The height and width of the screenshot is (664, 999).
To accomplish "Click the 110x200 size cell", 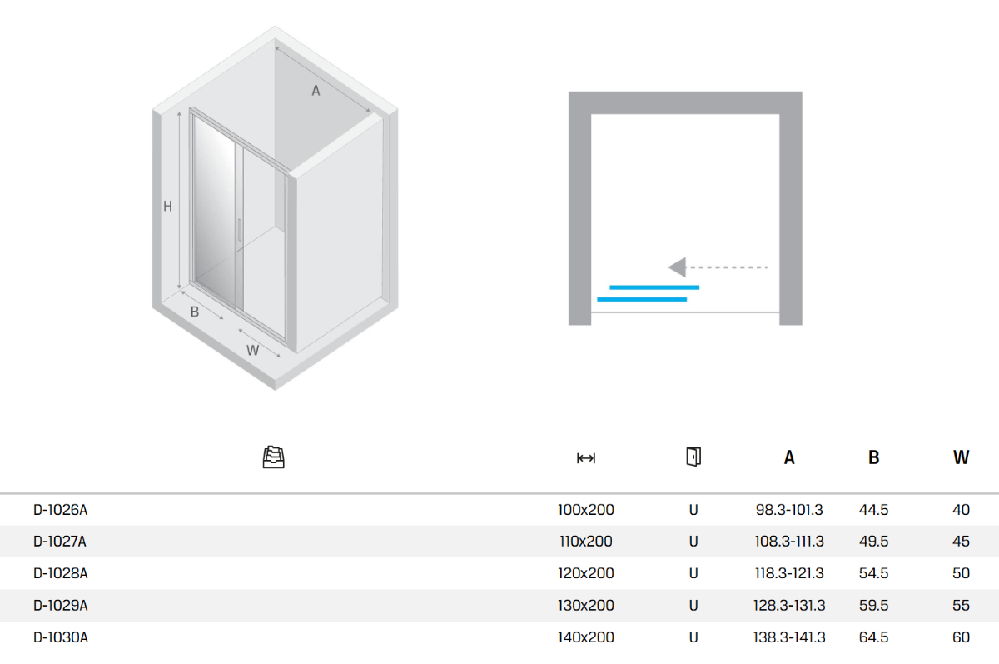I will [586, 542].
